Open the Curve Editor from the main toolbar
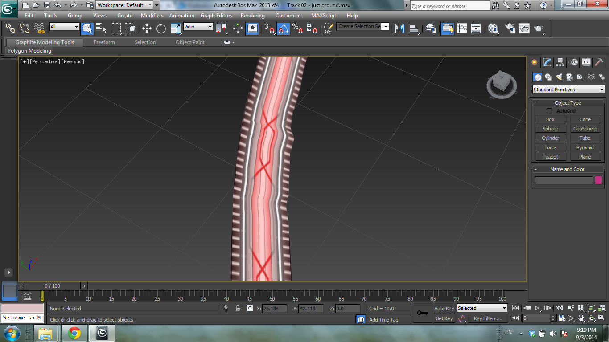The height and width of the screenshot is (342, 609). pos(462,28)
